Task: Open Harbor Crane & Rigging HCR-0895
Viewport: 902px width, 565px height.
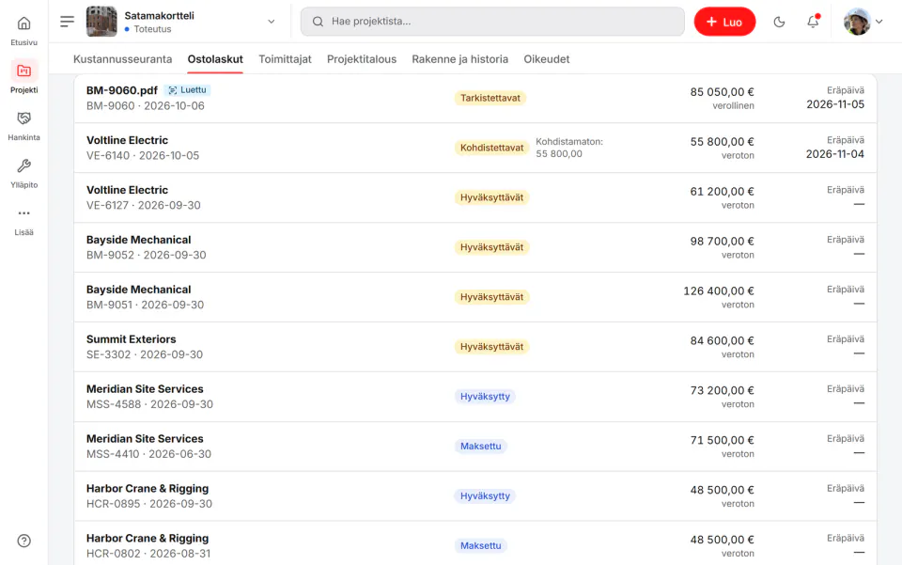Action: point(475,496)
